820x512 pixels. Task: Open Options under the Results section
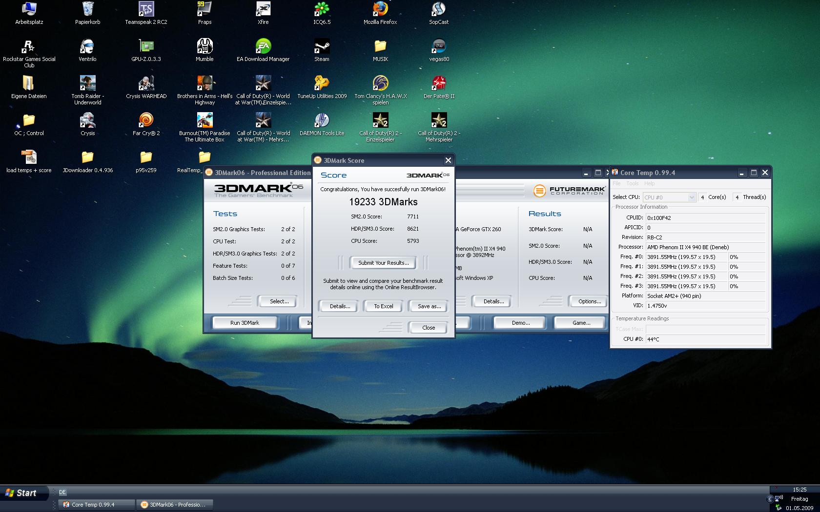tap(590, 301)
